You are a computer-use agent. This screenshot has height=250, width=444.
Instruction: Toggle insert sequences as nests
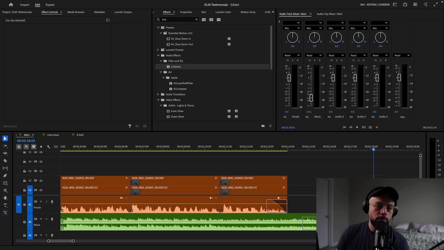[19, 147]
